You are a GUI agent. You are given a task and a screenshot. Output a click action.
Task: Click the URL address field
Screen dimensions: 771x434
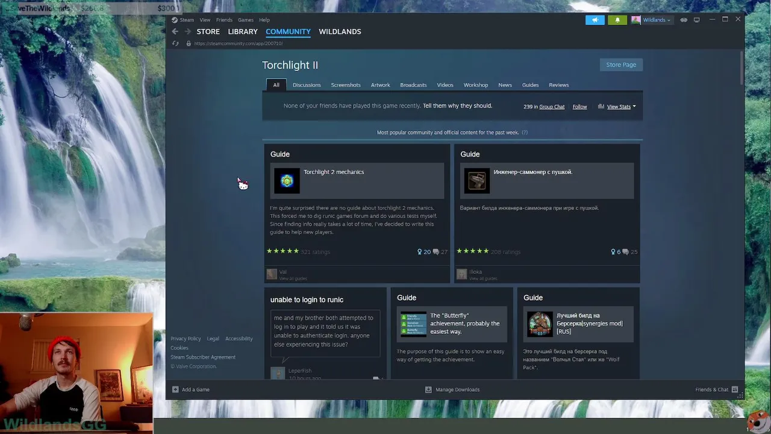[x=239, y=43]
